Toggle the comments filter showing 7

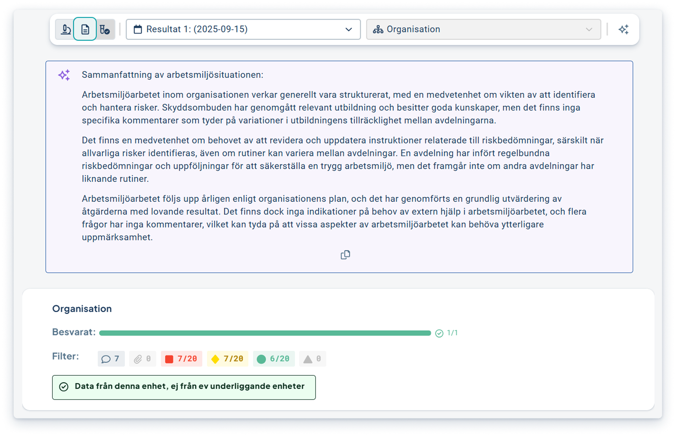coord(111,359)
